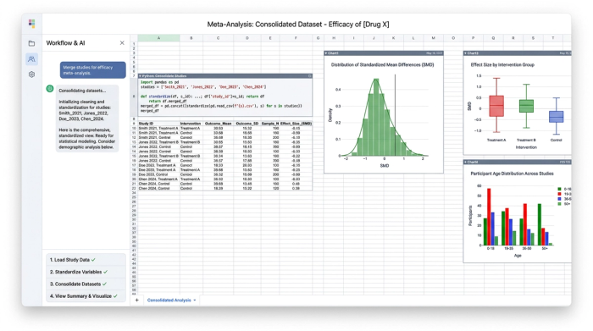Image resolution: width=593 pixels, height=331 pixels.
Task: Click the colorful app logo icon
Action: tap(32, 24)
